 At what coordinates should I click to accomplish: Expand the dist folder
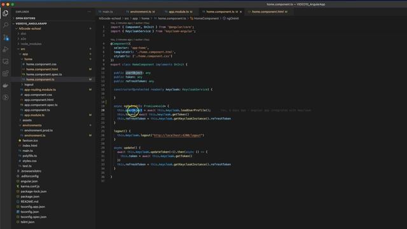(24, 34)
